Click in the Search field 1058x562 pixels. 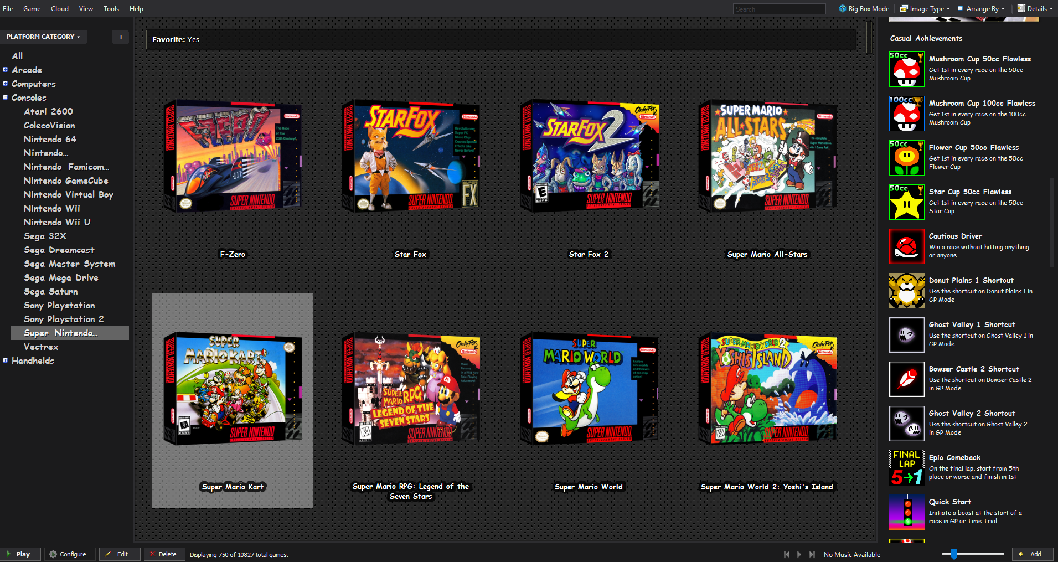point(780,9)
